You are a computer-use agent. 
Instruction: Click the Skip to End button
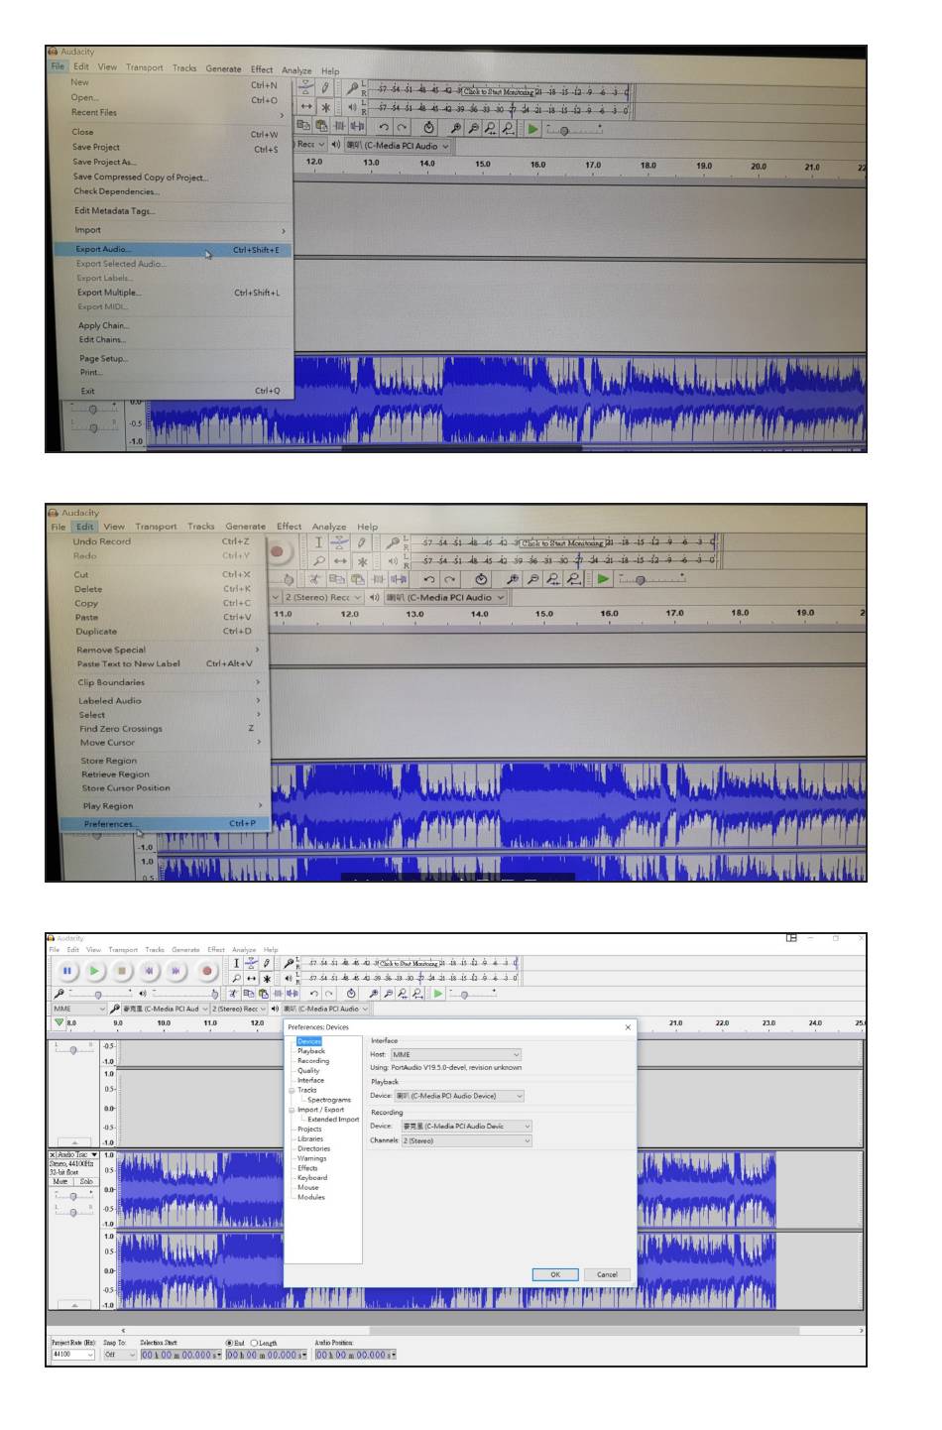coord(177,971)
